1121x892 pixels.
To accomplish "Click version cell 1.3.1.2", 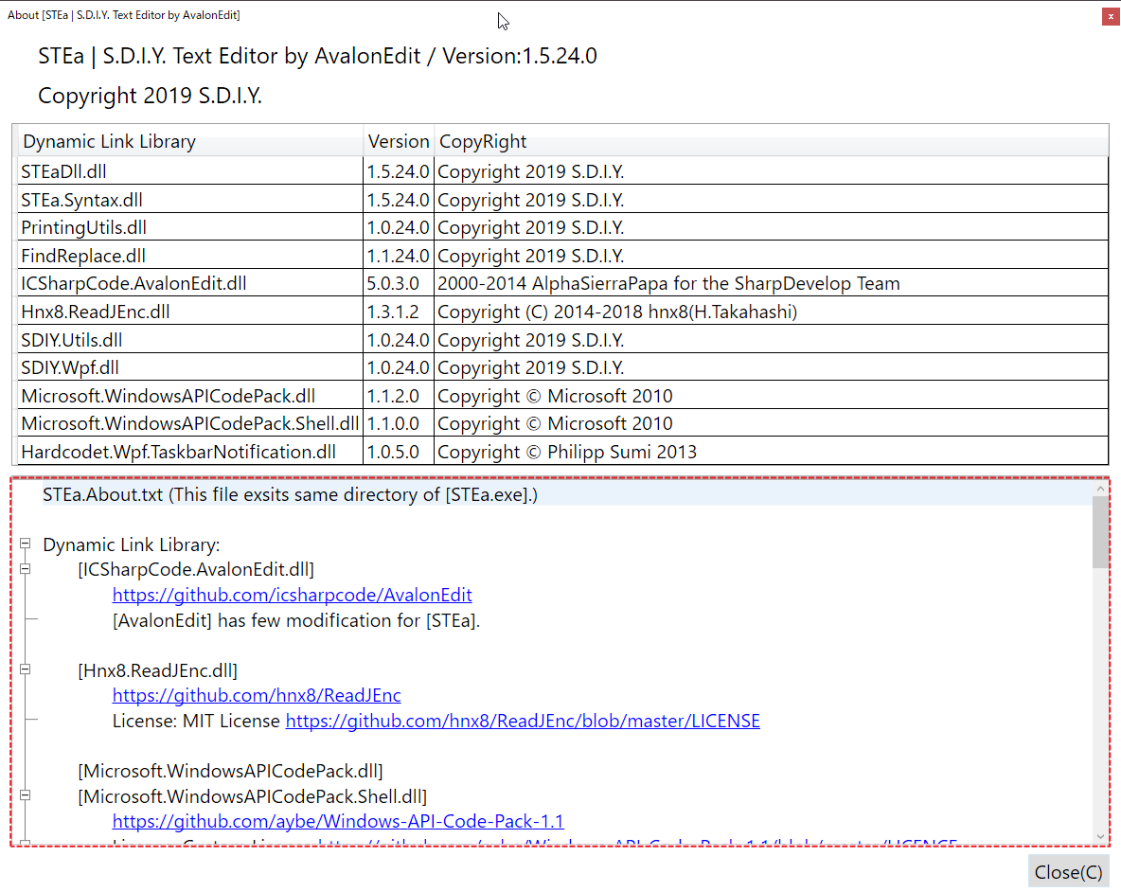I will 399,312.
